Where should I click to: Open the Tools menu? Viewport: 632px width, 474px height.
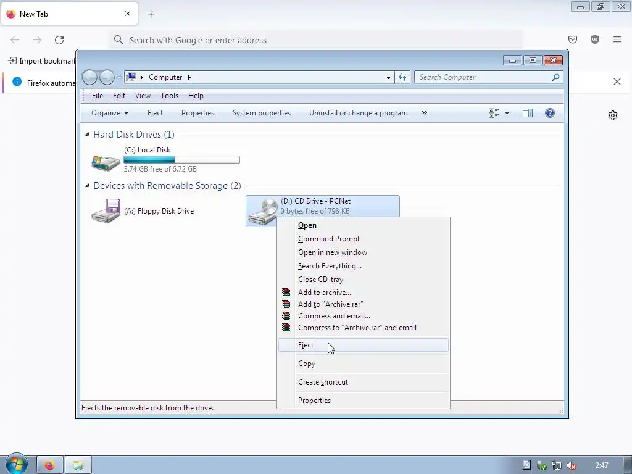(169, 96)
